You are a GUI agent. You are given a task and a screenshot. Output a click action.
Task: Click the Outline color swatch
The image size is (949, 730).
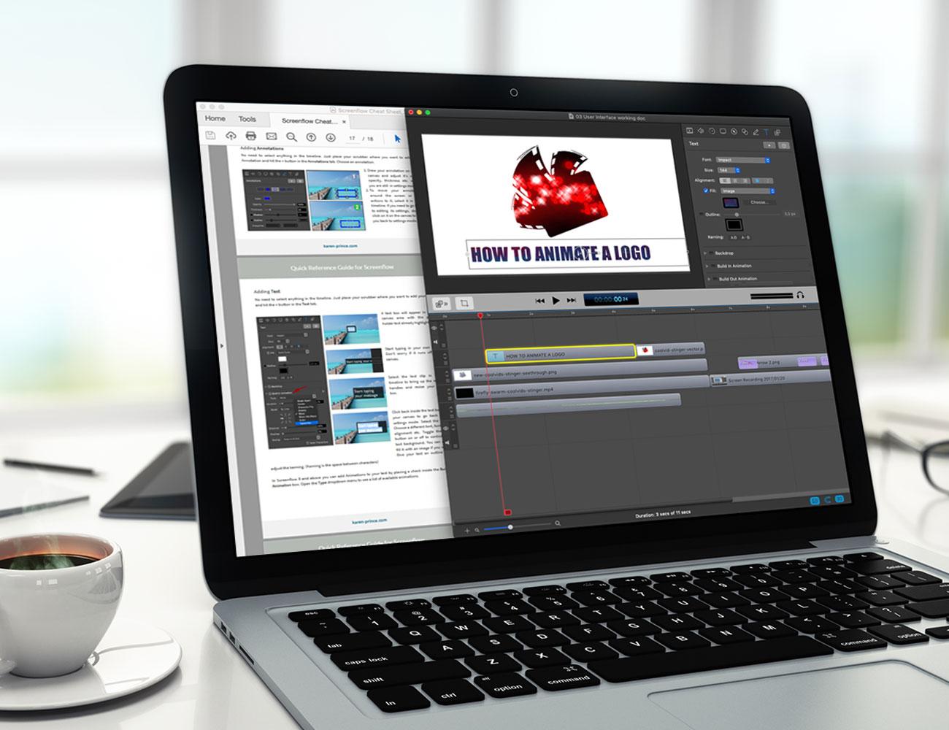point(734,225)
